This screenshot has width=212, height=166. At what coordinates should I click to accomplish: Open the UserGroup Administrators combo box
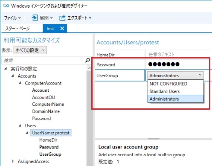point(175,76)
